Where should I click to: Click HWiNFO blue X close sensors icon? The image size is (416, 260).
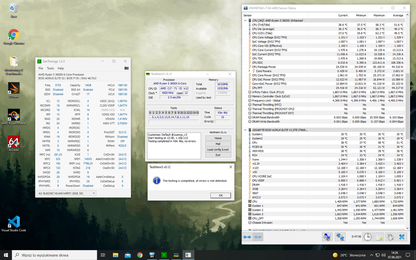(402, 237)
